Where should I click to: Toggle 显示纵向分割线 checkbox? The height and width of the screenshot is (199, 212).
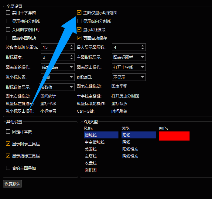click(x=79, y=21)
